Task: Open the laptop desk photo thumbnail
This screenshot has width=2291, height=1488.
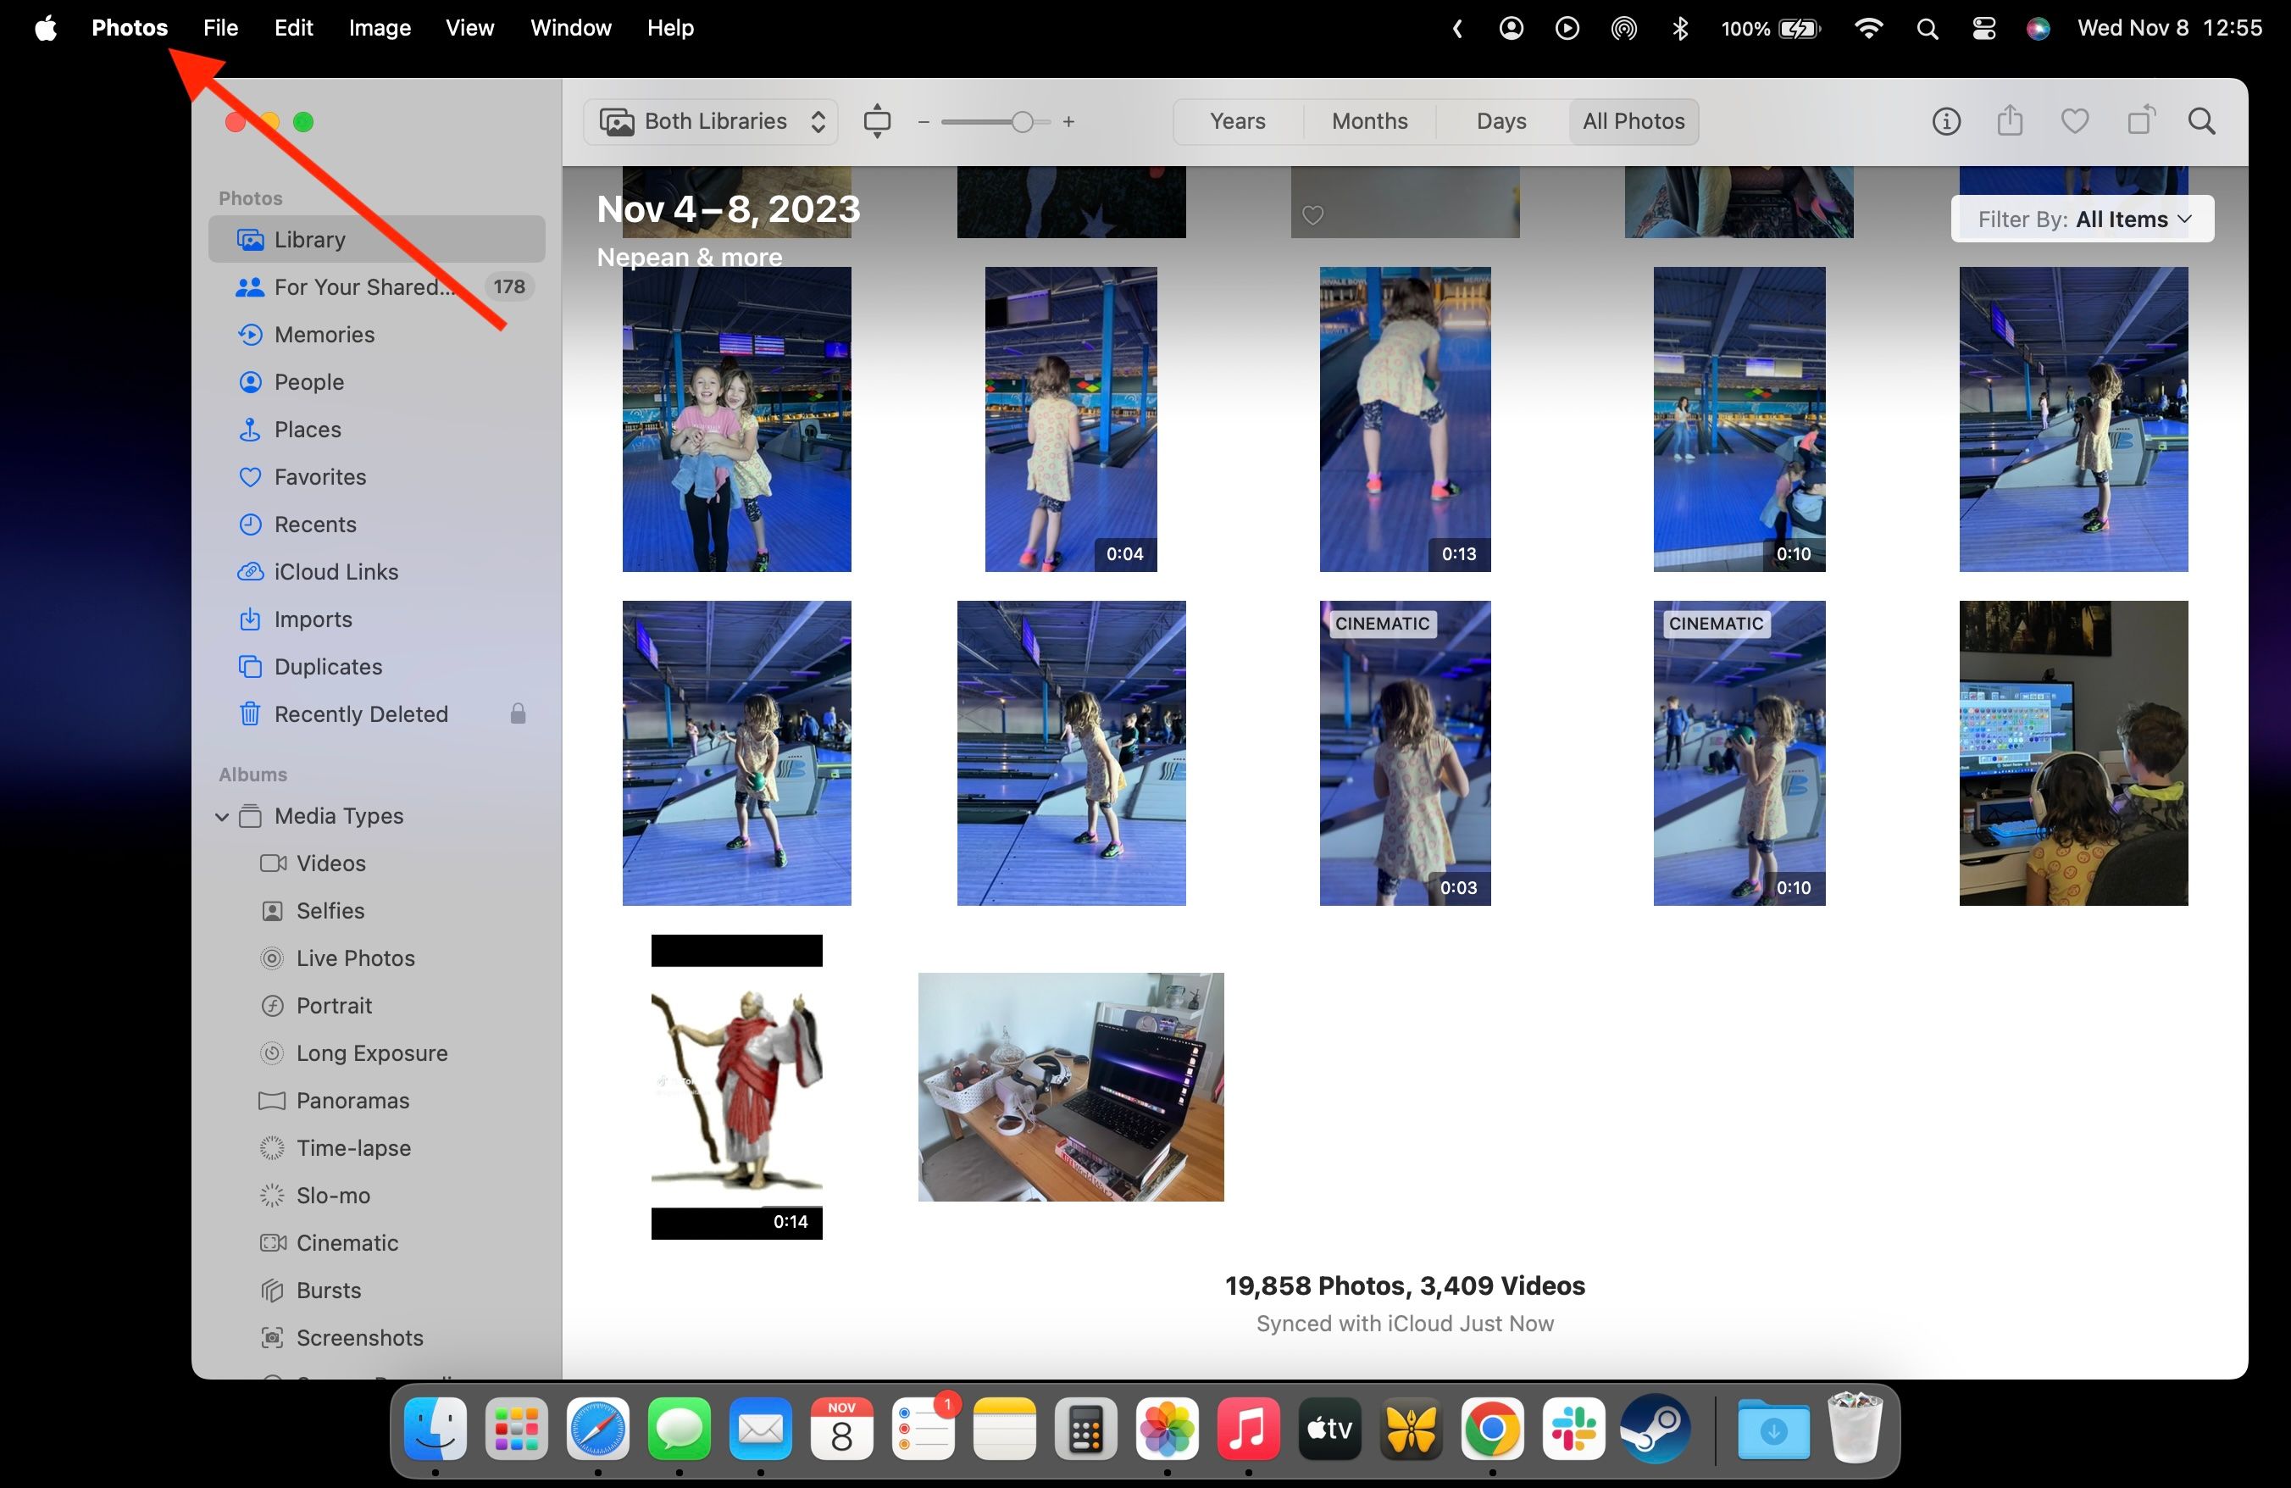Action: pos(1070,1087)
